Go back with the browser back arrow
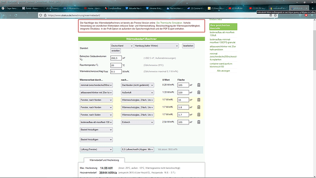The image size is (316, 178). pyautogui.click(x=4, y=15)
